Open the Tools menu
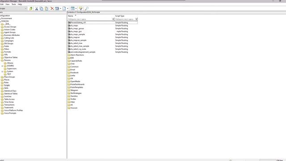Viewport: 286px width, 161px height. (x=14, y=4)
